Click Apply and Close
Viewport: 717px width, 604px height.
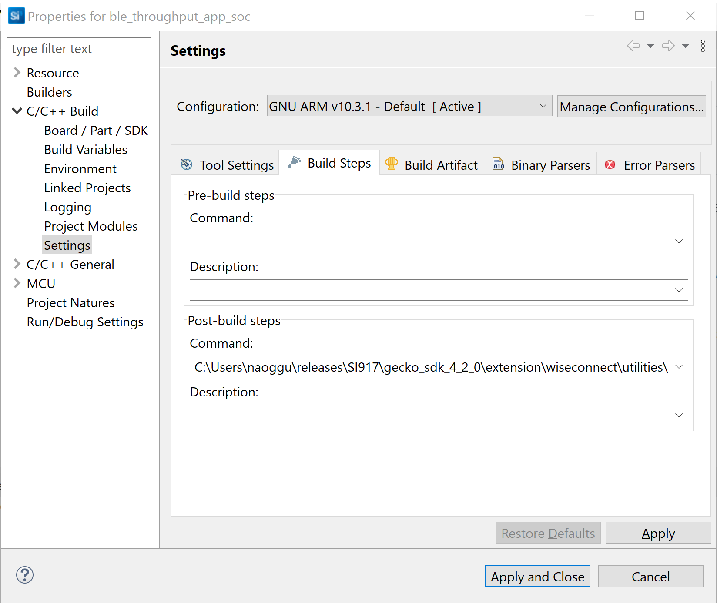pyautogui.click(x=537, y=576)
